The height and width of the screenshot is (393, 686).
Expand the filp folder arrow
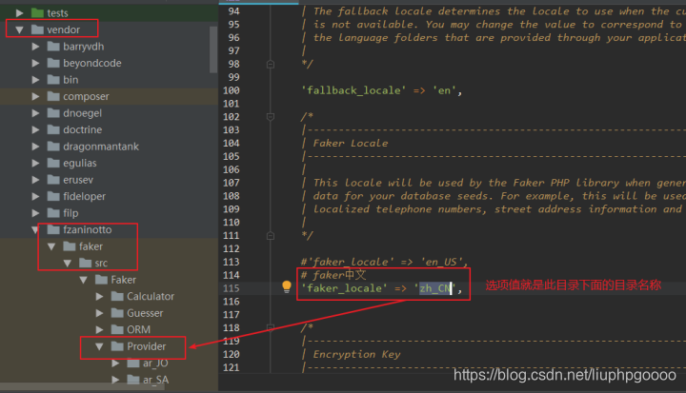35,213
